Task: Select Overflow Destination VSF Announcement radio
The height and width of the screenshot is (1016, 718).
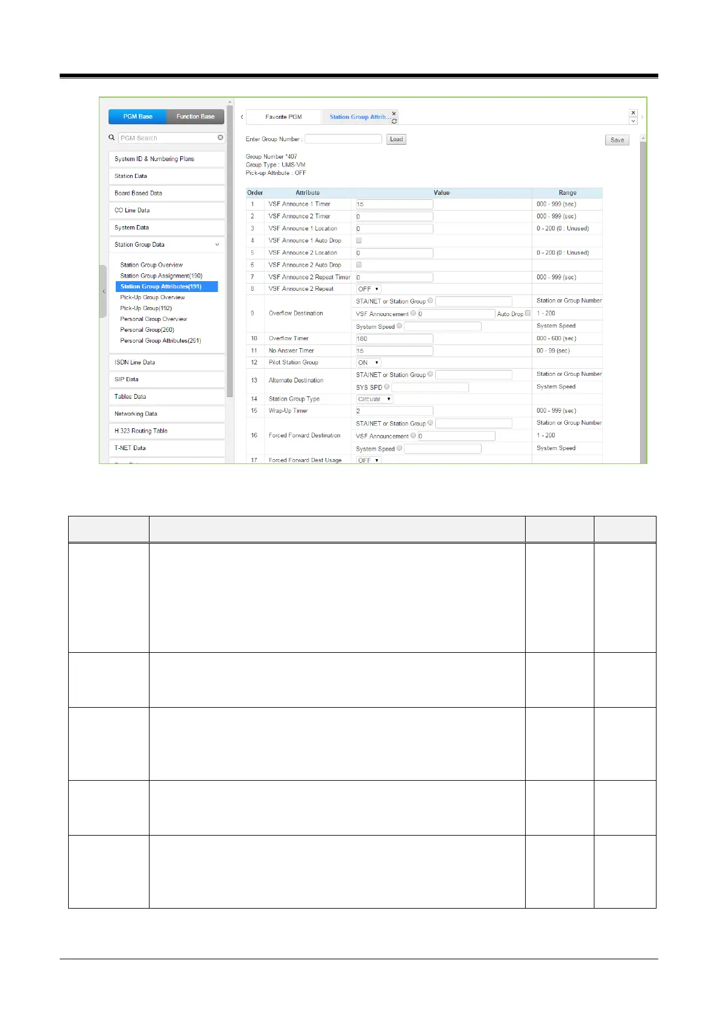Action: 414,313
